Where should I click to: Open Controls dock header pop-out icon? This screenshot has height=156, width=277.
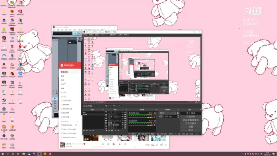pyautogui.click(x=200, y=110)
